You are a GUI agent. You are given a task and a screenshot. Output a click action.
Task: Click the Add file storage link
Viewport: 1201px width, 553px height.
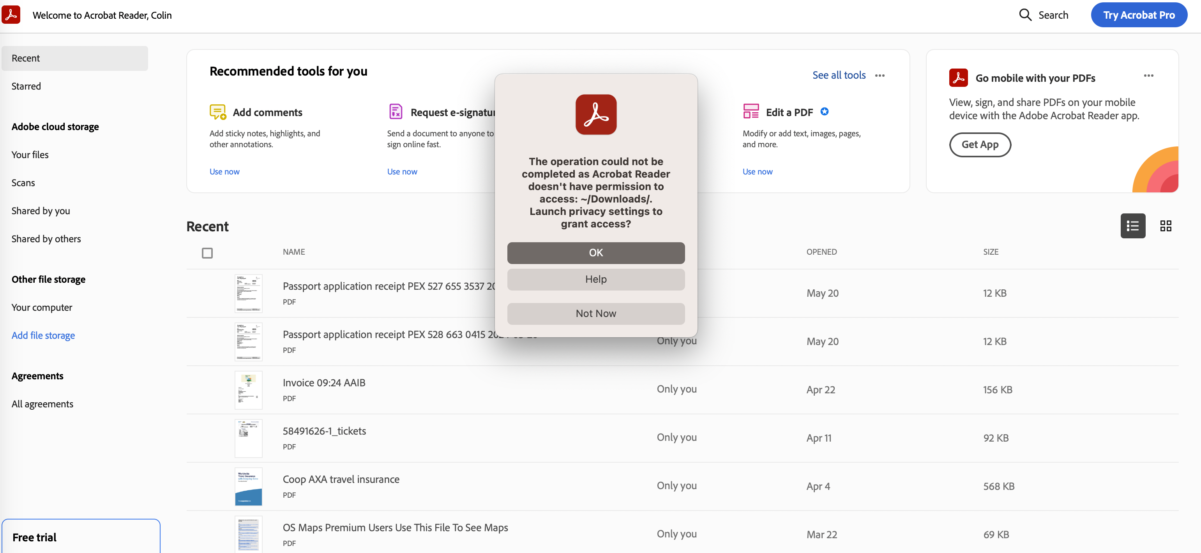coord(43,335)
